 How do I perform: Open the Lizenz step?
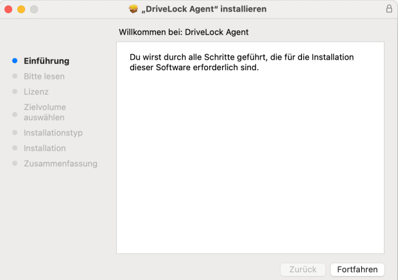(x=36, y=92)
